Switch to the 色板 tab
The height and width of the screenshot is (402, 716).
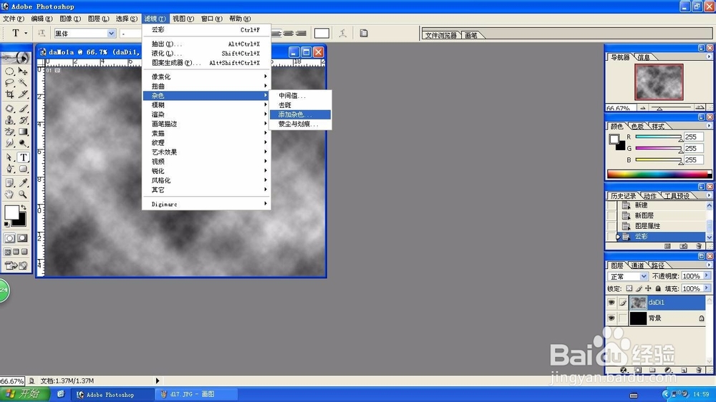click(637, 127)
